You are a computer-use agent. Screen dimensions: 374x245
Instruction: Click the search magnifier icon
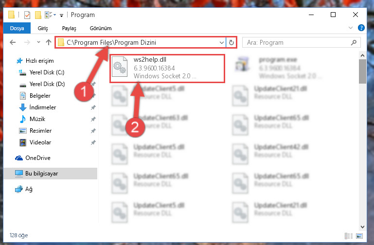[354, 42]
